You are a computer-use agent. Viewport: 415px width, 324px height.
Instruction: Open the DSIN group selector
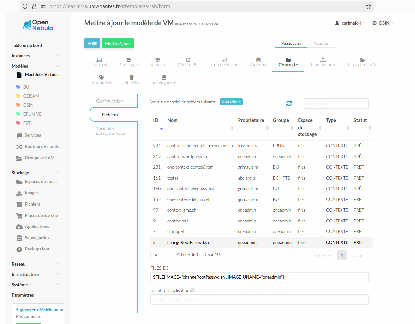pos(383,23)
